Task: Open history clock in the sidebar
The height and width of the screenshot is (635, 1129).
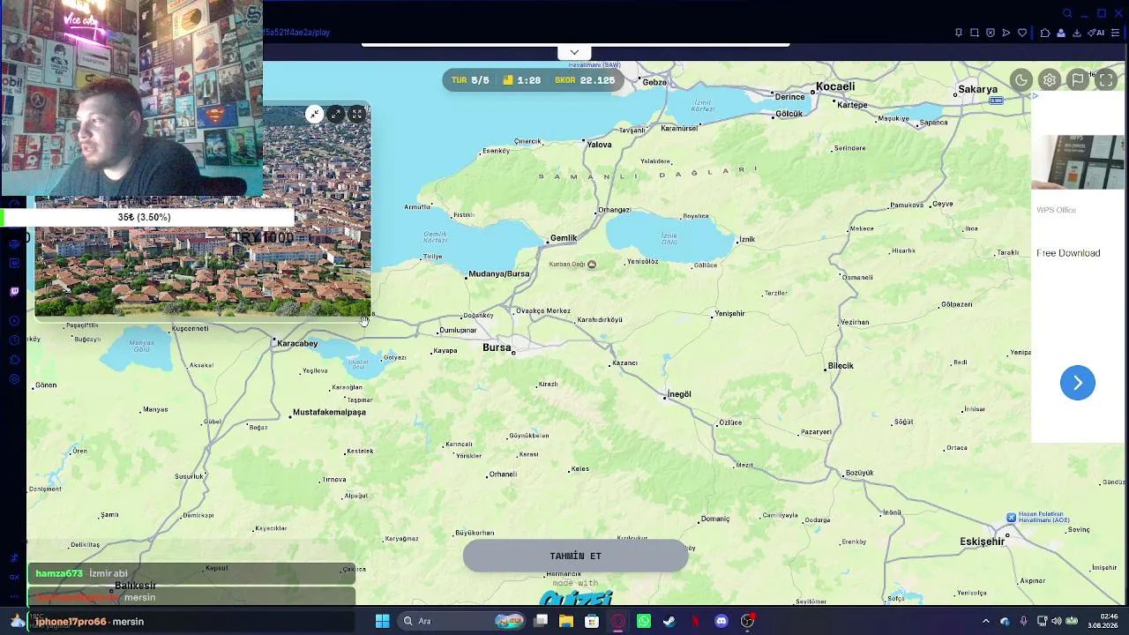Action: tap(14, 340)
